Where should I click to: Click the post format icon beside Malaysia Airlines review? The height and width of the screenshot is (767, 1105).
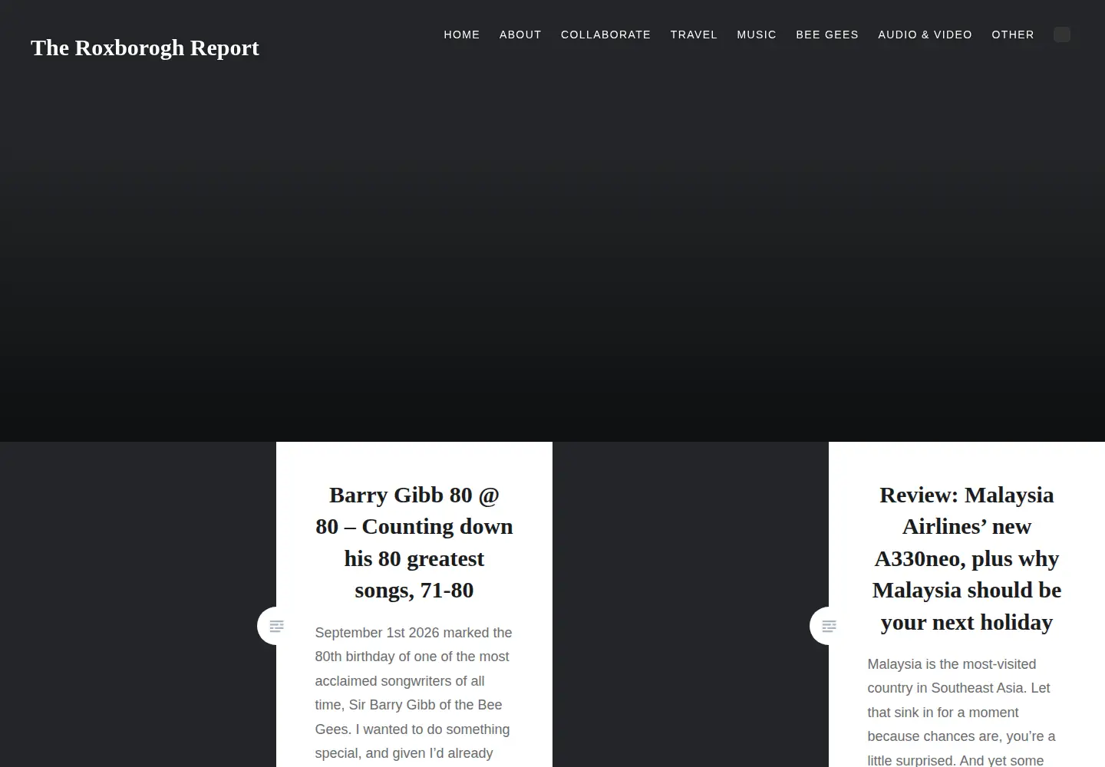click(x=829, y=626)
